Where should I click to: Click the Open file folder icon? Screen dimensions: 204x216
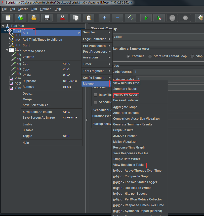tap(34, 18)
